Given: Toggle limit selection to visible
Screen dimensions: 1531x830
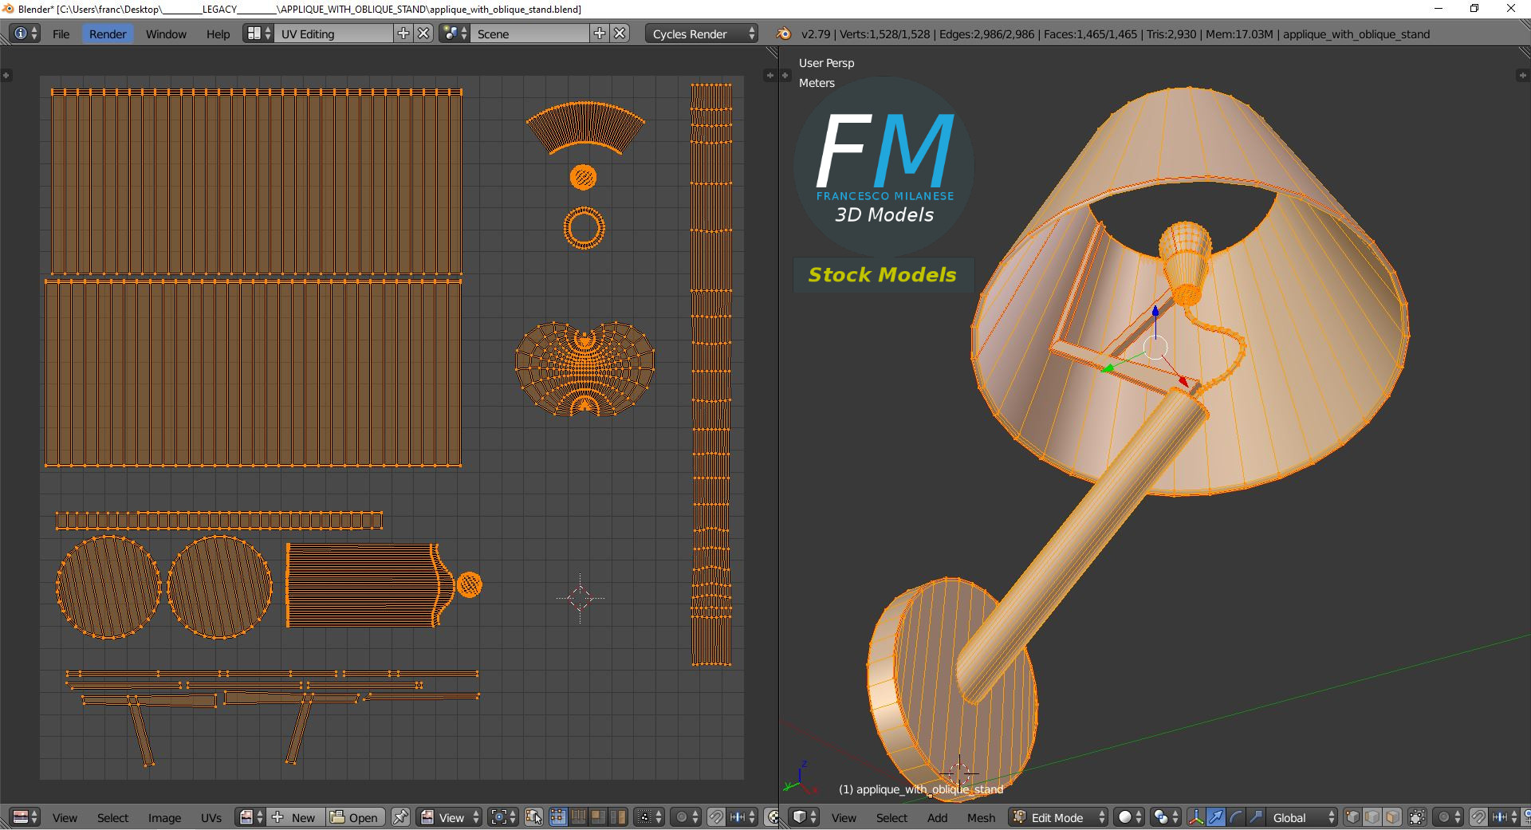Looking at the screenshot, I should (x=1417, y=818).
